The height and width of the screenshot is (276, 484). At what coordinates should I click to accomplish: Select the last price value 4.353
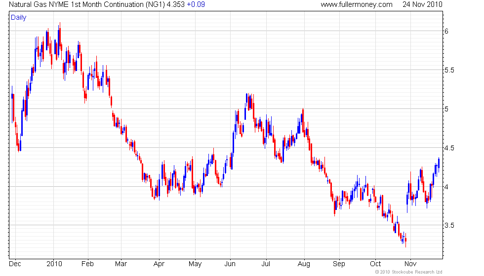[176, 4]
